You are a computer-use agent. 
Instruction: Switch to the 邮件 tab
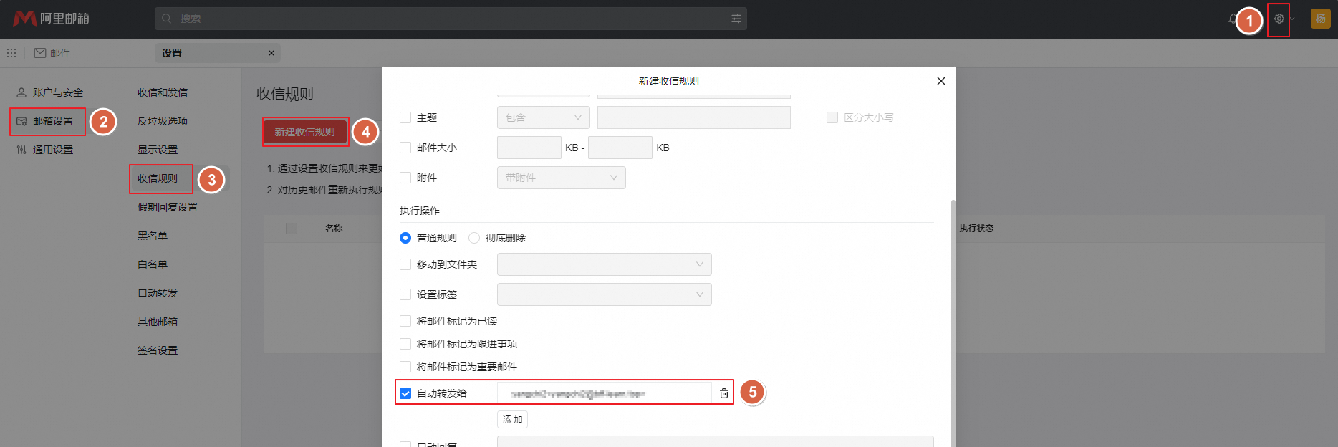pyautogui.click(x=52, y=53)
